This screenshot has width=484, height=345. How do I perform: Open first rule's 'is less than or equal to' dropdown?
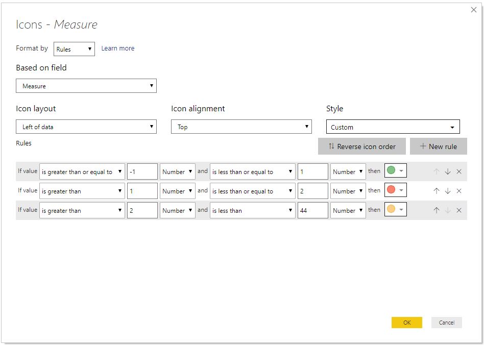click(253, 171)
